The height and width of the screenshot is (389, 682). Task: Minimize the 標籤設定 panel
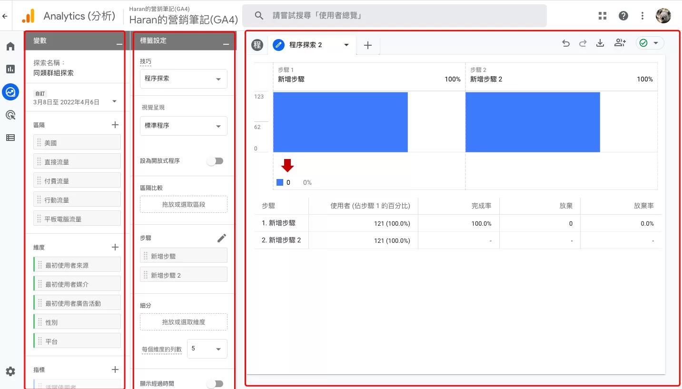[x=226, y=44]
